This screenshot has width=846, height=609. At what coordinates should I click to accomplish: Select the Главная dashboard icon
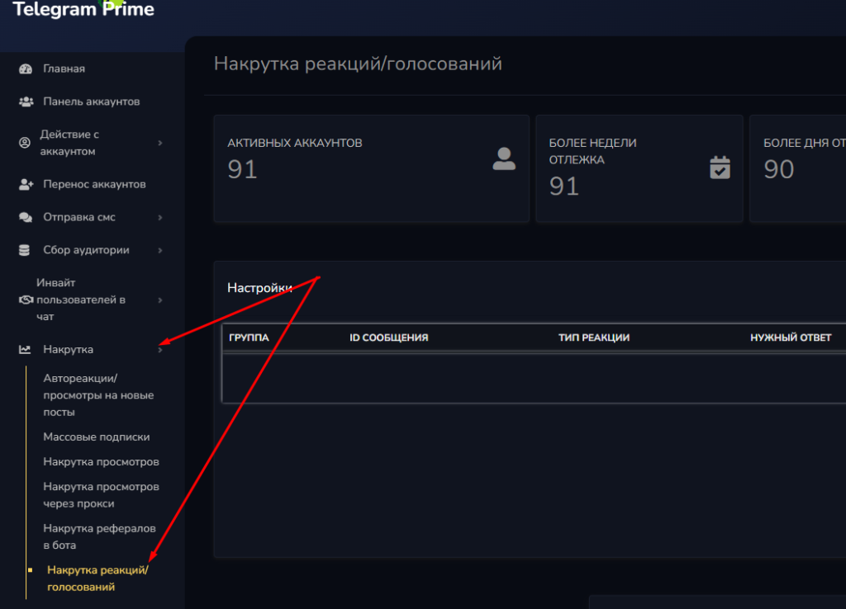tap(27, 69)
